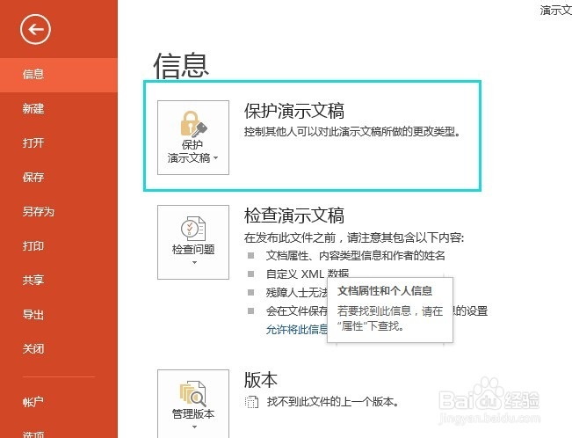The width and height of the screenshot is (572, 438).
Task: Click the back arrow circle icon
Action: (35, 30)
